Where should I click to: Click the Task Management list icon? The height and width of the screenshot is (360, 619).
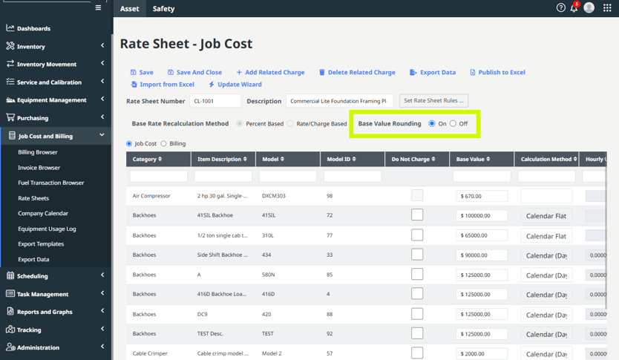click(x=10, y=293)
